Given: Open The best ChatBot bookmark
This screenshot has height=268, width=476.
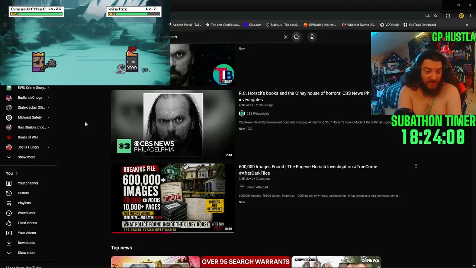Looking at the screenshot, I should tap(223, 25).
